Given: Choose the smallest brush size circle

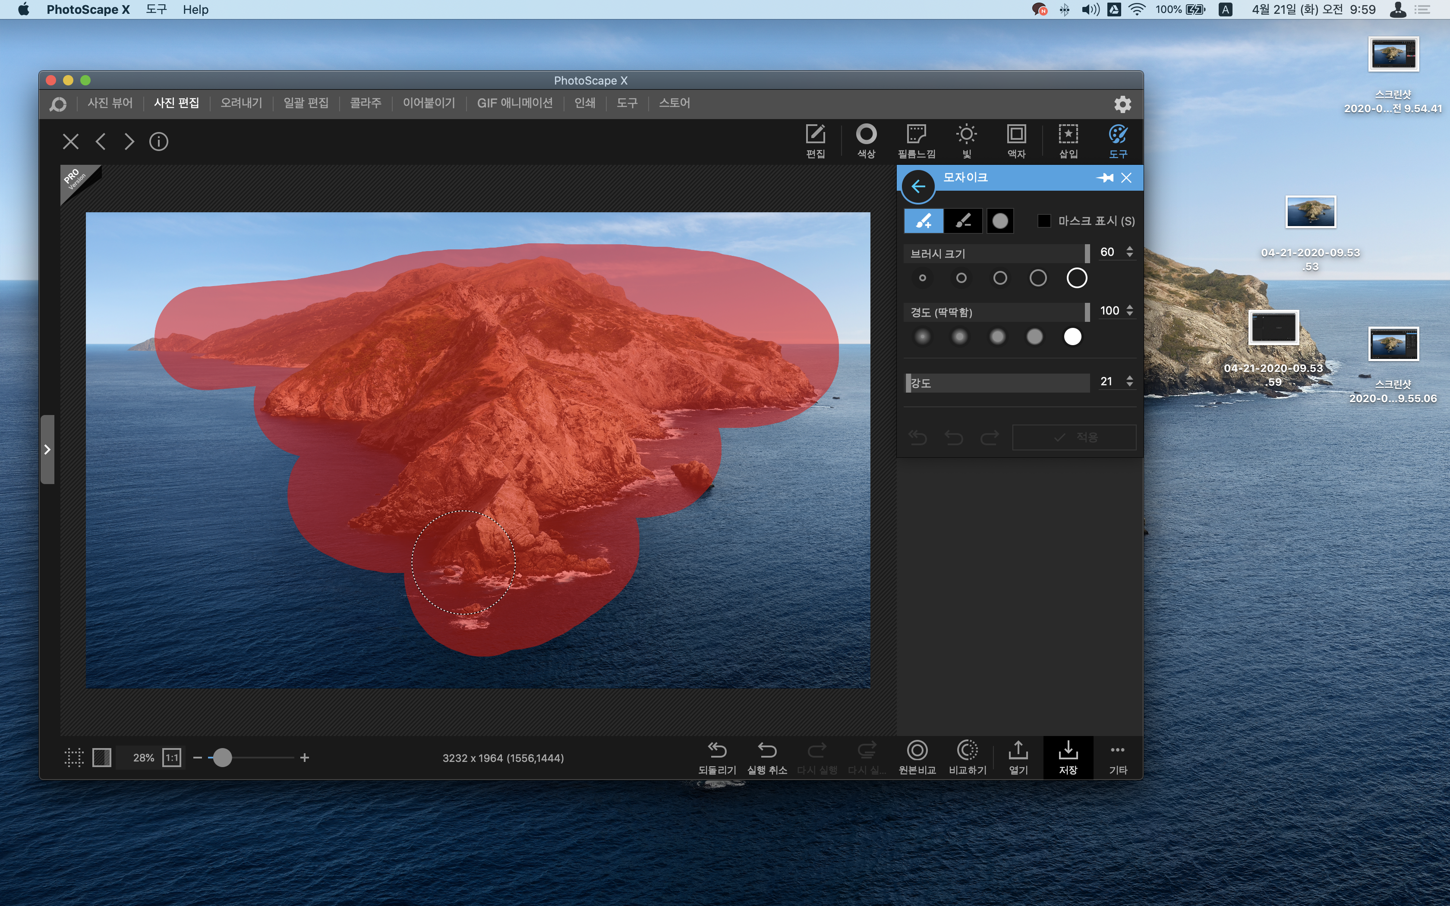Looking at the screenshot, I should pyautogui.click(x=923, y=278).
